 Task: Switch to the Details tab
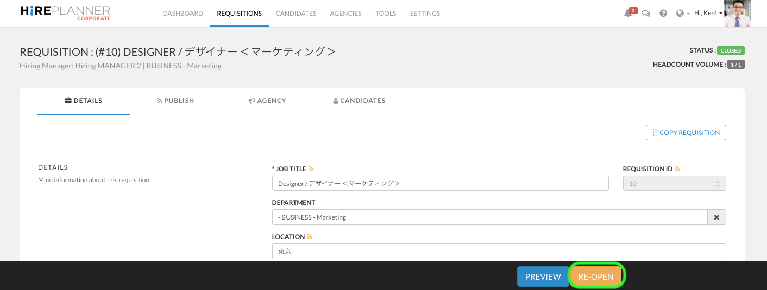coord(84,101)
